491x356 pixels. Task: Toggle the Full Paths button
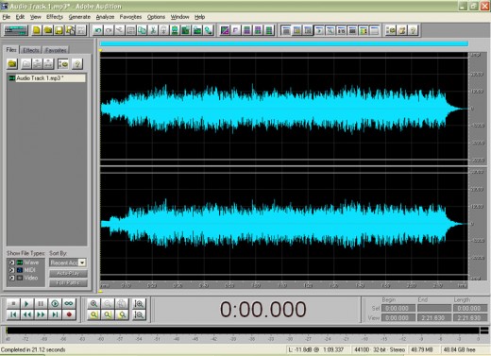point(68,282)
